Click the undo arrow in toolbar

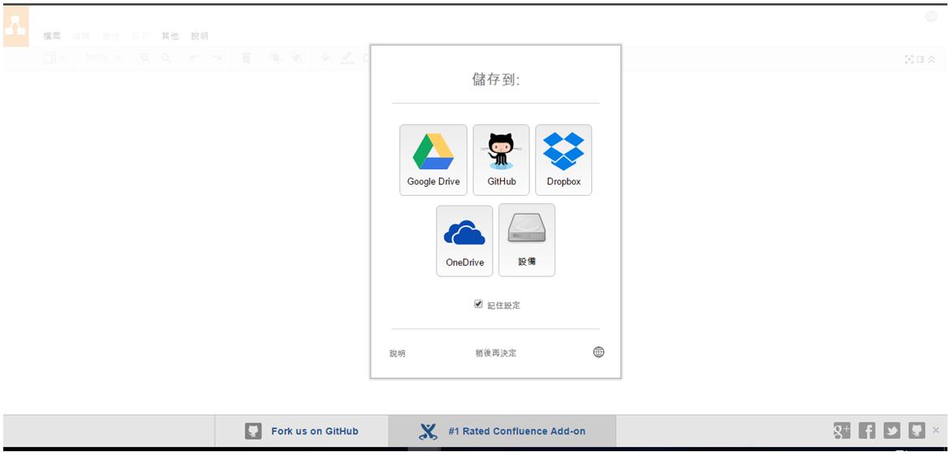pos(194,58)
